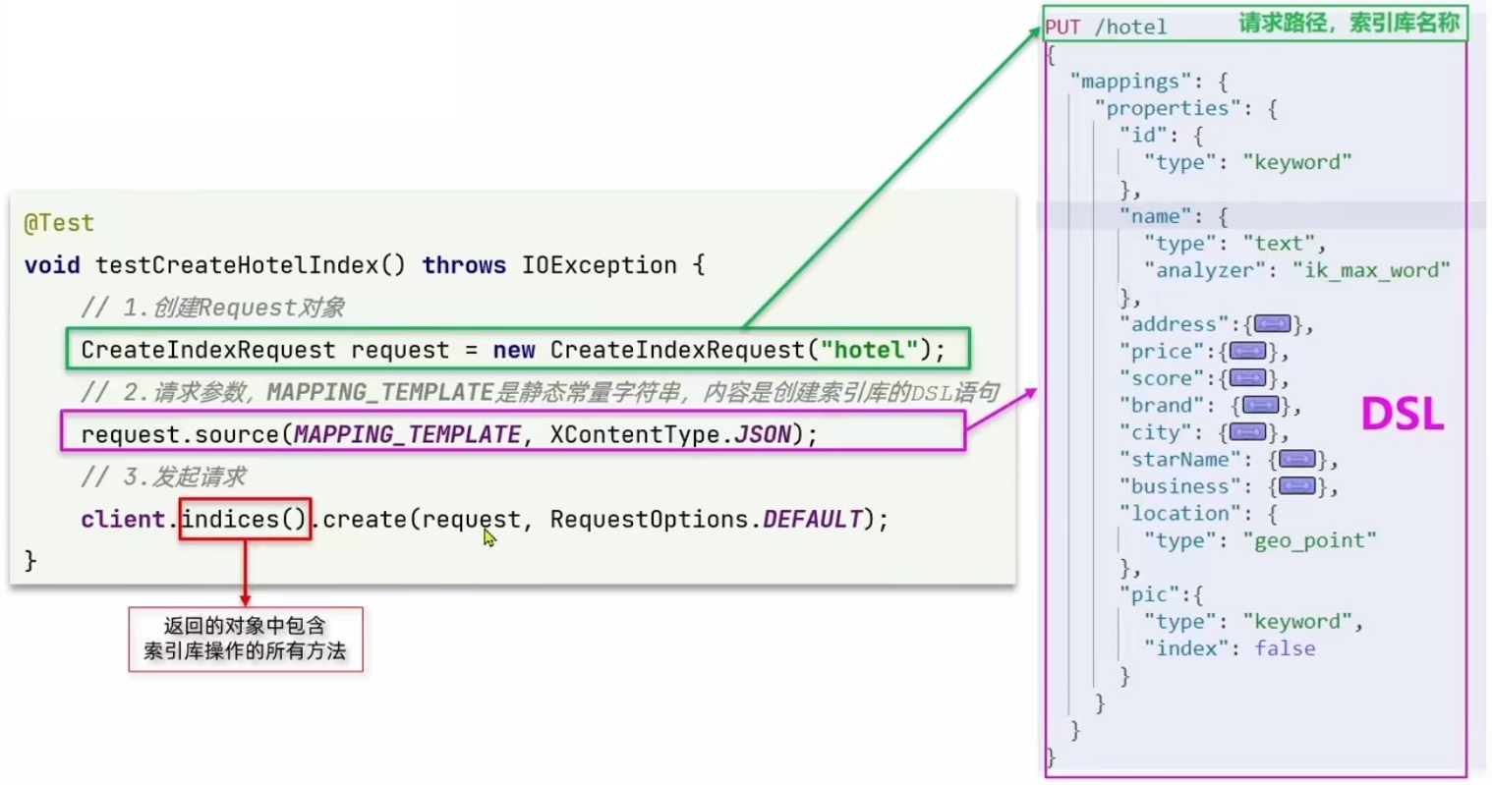Click the "keyword" value under pic

[x=1296, y=621]
